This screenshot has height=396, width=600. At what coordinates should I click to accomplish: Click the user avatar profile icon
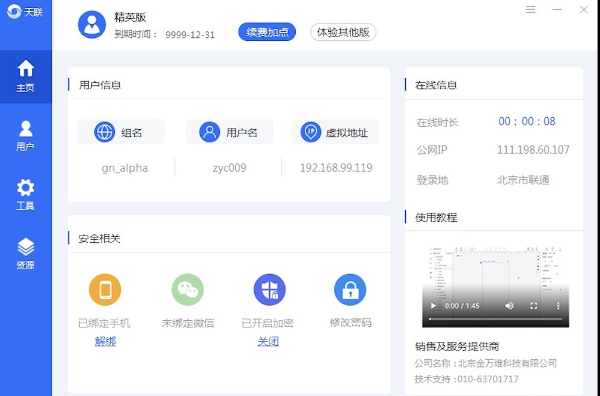(x=92, y=25)
